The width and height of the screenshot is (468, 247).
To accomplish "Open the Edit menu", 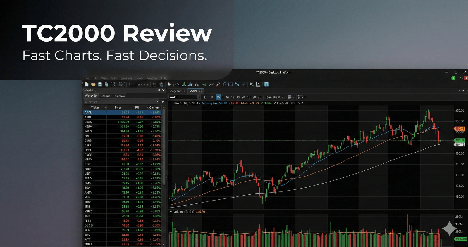I will [95, 78].
